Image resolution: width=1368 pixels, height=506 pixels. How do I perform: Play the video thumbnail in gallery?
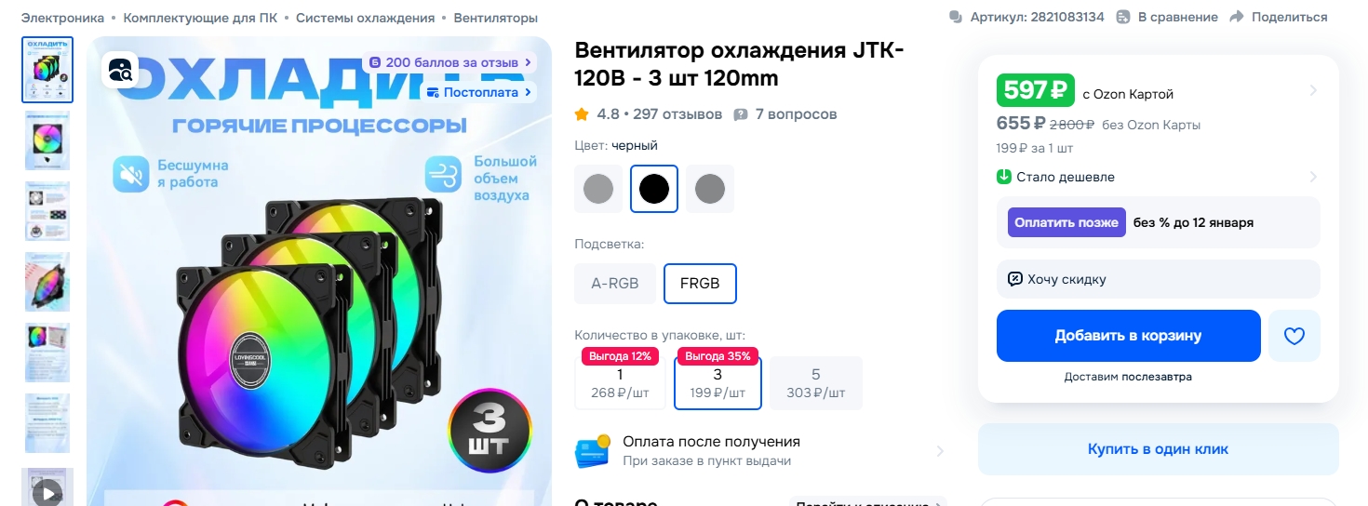[x=47, y=491]
